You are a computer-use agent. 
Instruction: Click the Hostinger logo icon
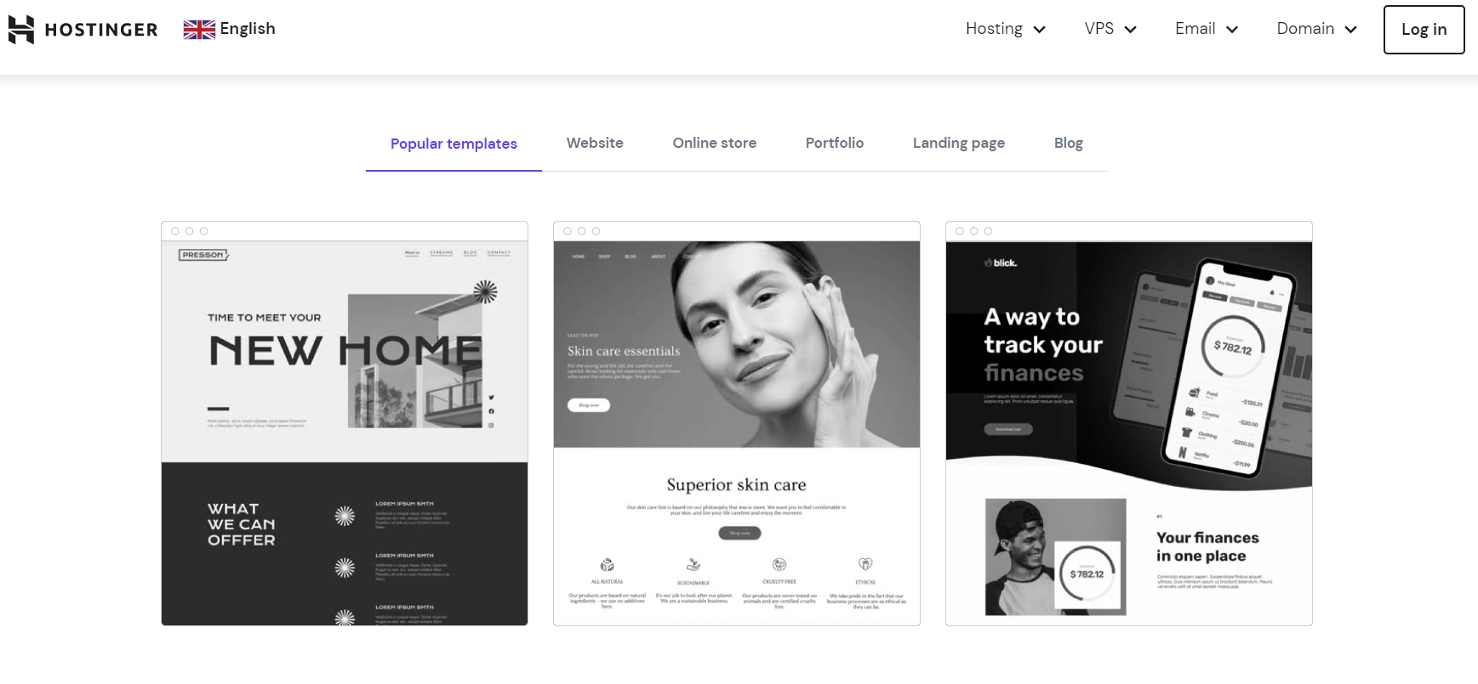click(21, 30)
